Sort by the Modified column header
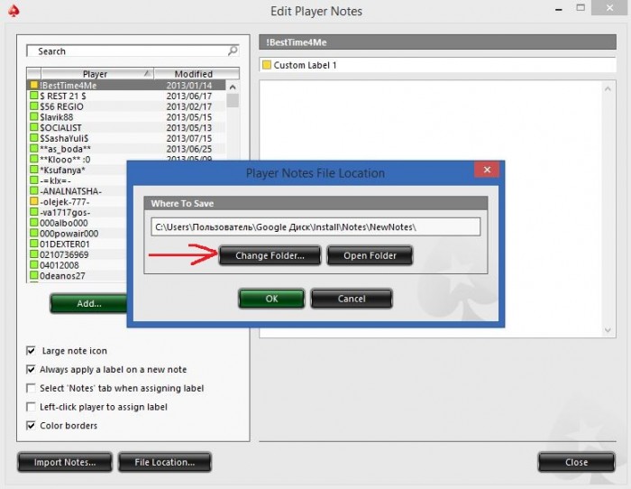 pos(197,74)
